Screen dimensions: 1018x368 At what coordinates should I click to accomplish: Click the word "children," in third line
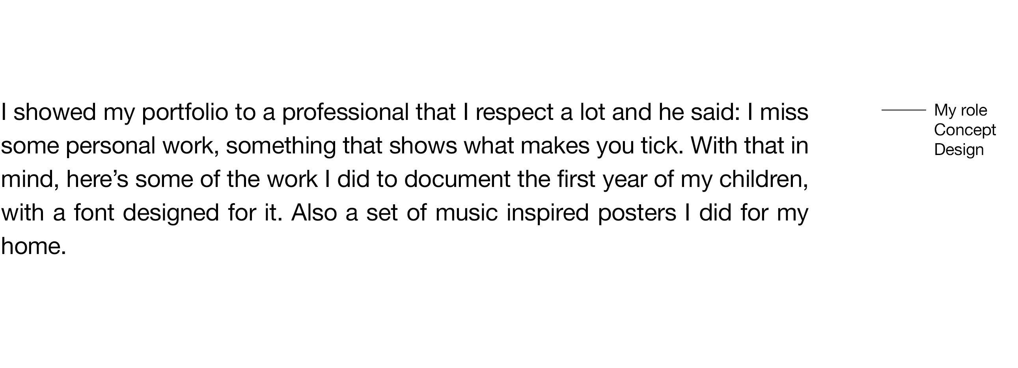(x=764, y=179)
